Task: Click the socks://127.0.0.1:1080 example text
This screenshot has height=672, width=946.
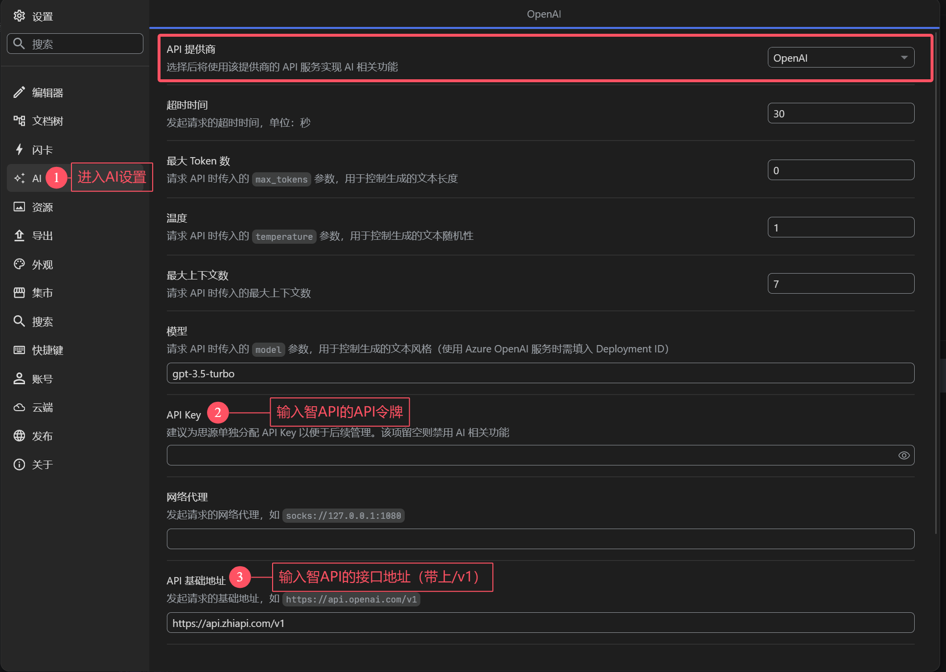Action: (344, 515)
